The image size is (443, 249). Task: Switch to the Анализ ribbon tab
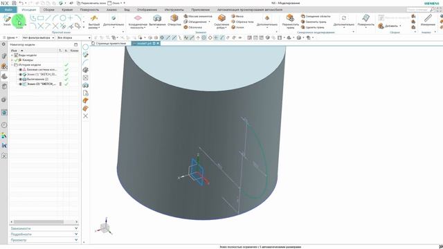(x=111, y=10)
